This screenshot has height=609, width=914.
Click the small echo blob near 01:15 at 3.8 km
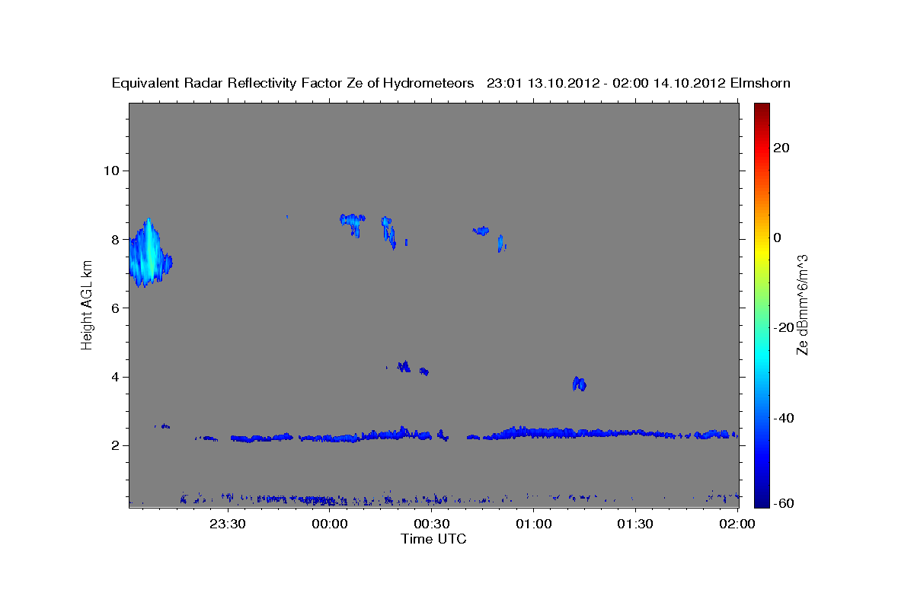580,384
